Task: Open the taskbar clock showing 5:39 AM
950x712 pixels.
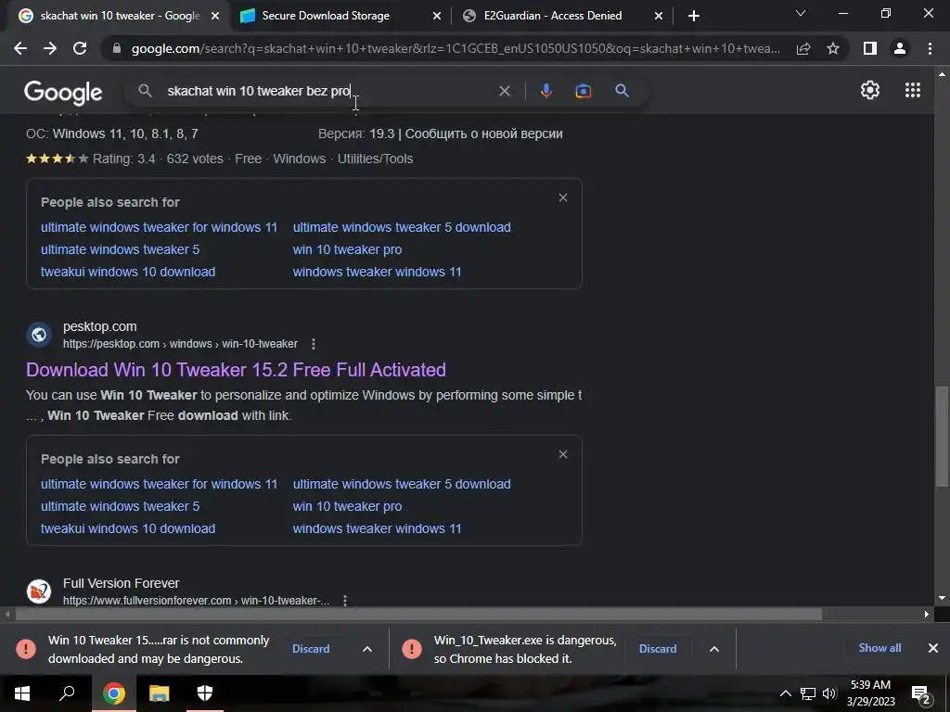Action: click(x=870, y=693)
